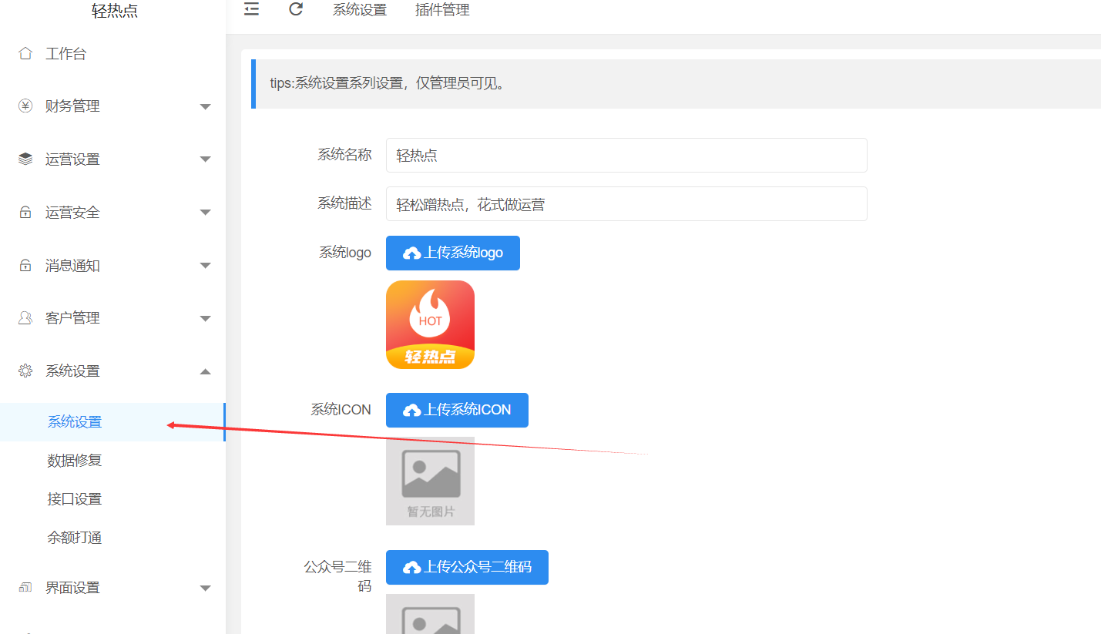Click the 系统logo field label
The width and height of the screenshot is (1101, 634).
pos(345,253)
